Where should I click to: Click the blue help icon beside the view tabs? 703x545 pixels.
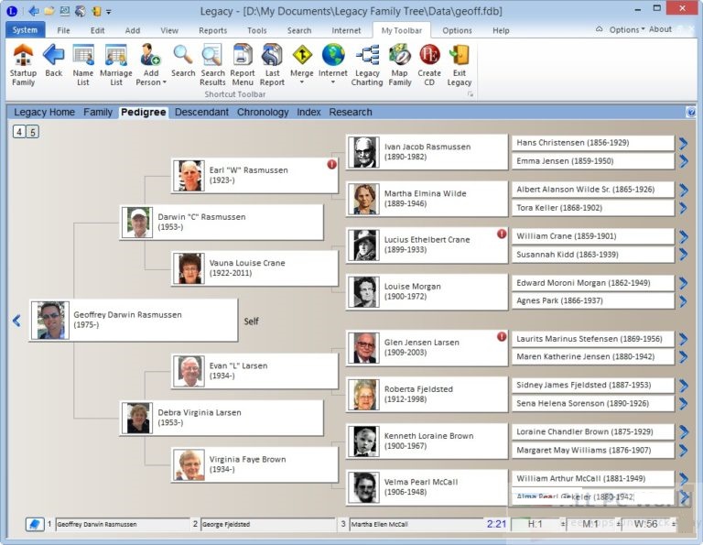coord(691,112)
